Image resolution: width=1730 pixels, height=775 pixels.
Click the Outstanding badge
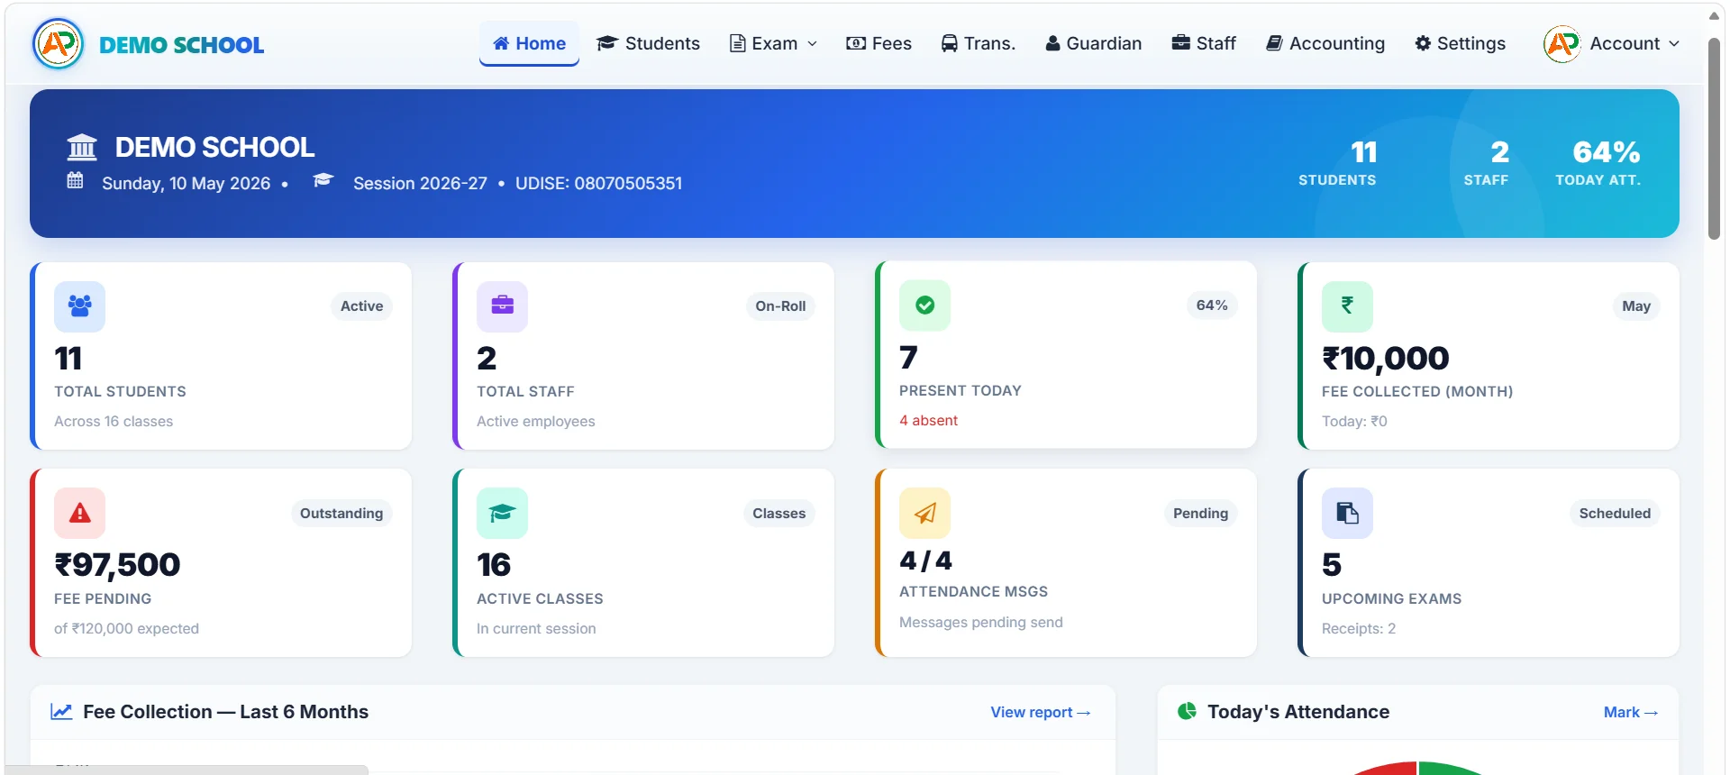[341, 514]
